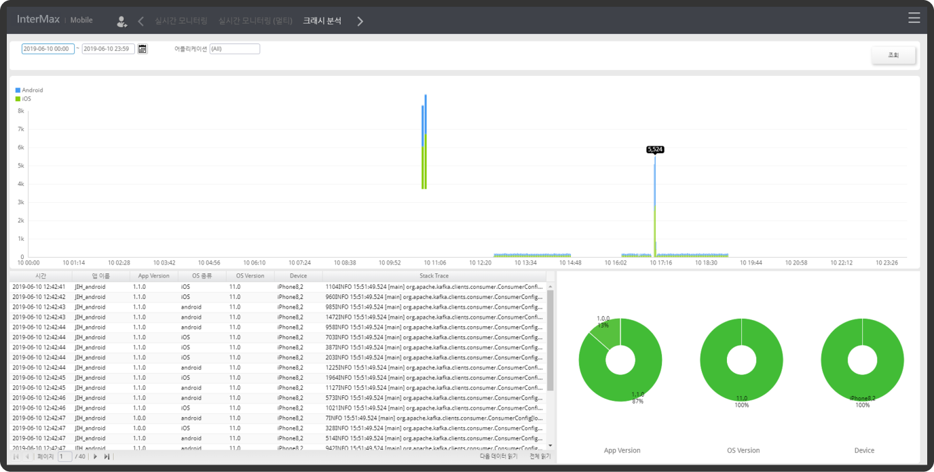Open the calendar date picker
Viewport: 934px width, 472px height.
point(143,49)
